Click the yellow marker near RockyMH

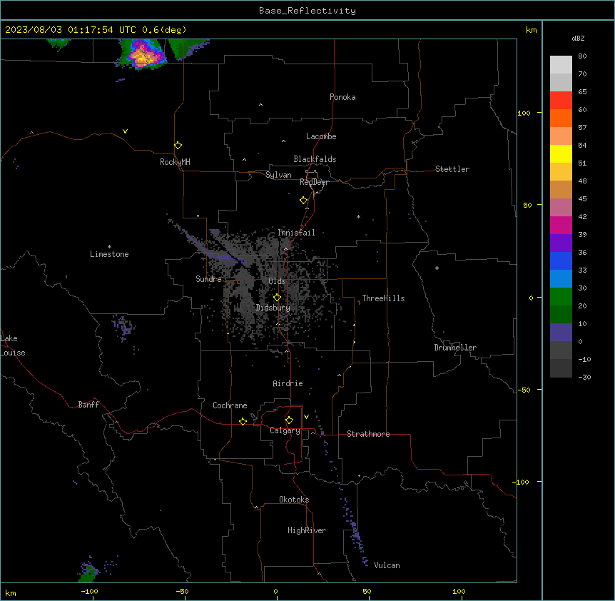(178, 146)
